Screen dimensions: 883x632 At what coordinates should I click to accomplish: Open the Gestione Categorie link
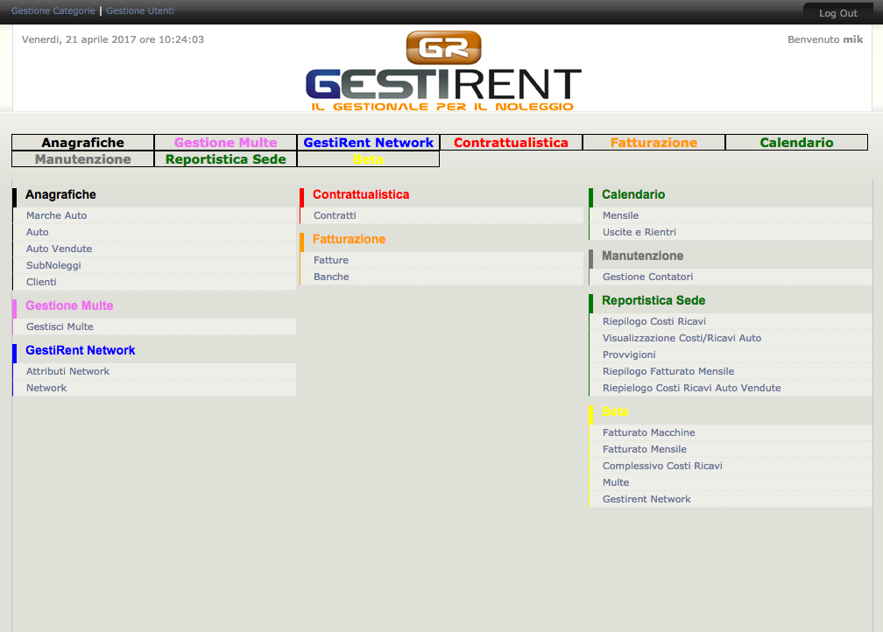pos(53,11)
